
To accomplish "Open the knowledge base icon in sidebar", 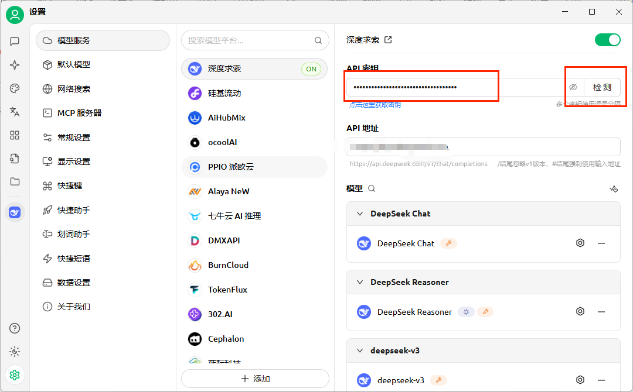I will 15,159.
